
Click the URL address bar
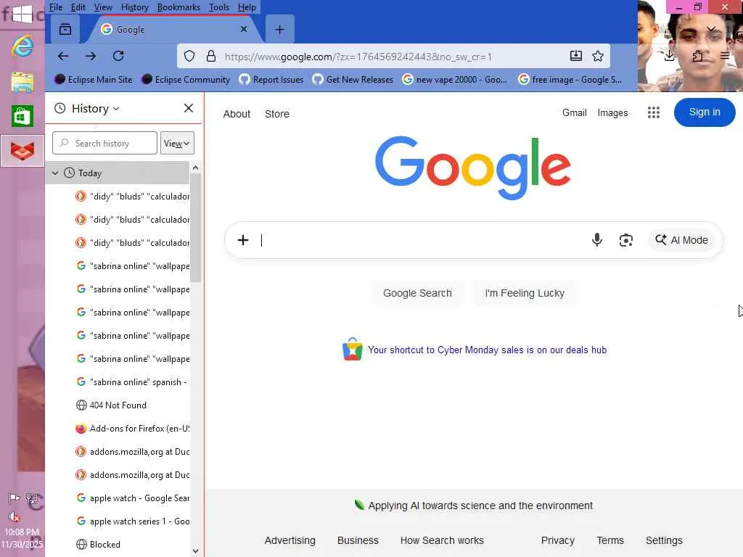[393, 57]
